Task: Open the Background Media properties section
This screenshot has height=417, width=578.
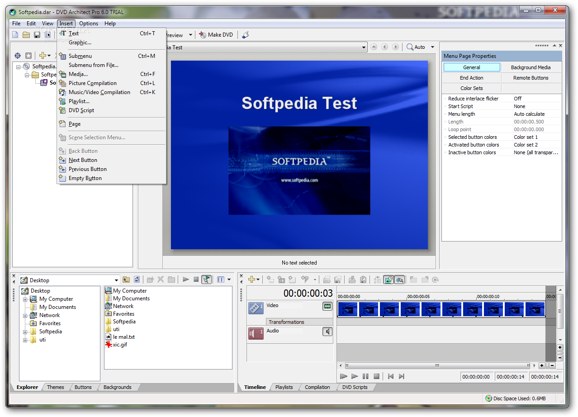Action: [531, 67]
